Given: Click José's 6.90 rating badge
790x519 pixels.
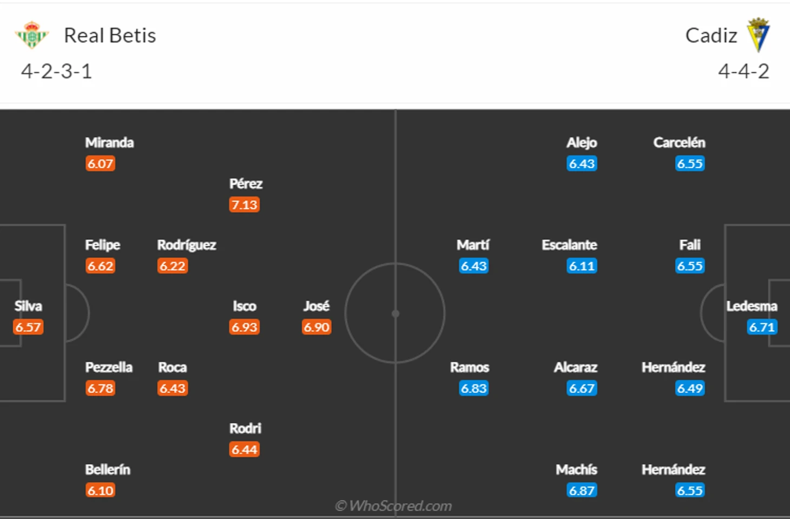Looking at the screenshot, I should (317, 327).
